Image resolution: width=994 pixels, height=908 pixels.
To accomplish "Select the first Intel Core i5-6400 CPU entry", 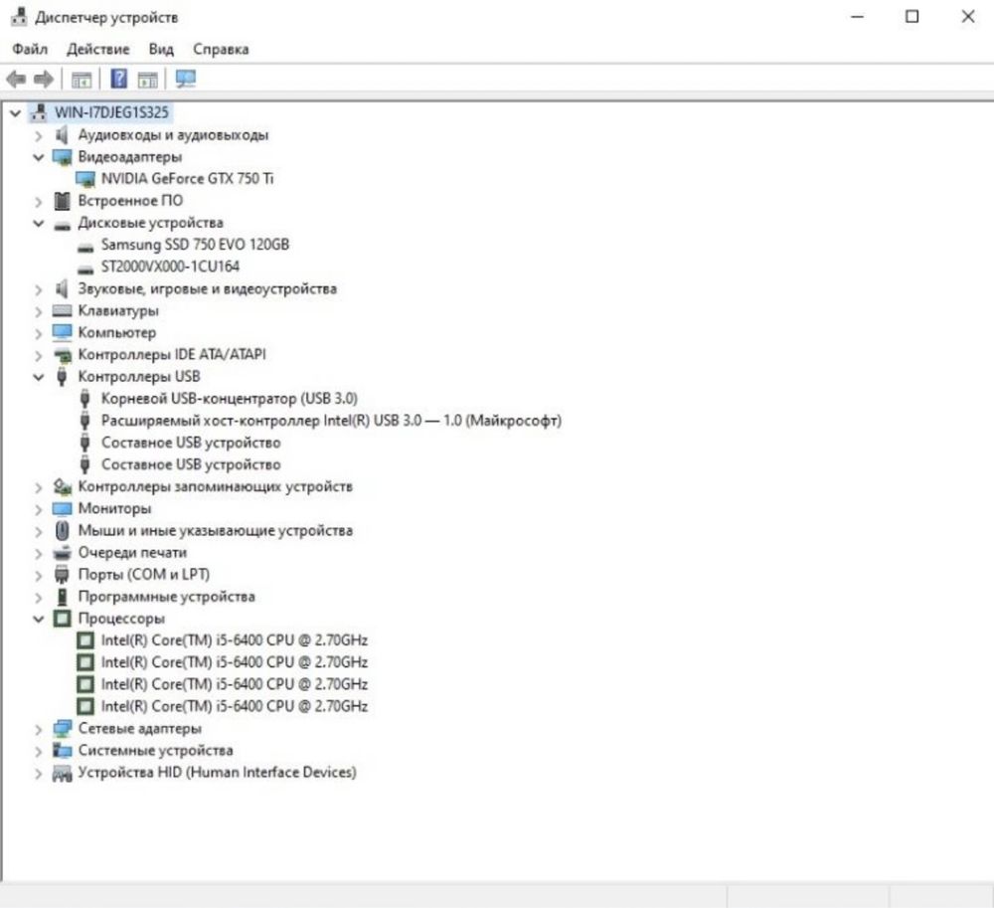I will tap(235, 640).
